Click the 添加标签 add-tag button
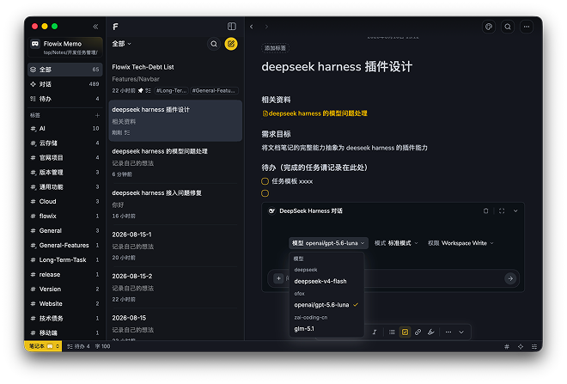The image size is (567, 384). coord(275,48)
